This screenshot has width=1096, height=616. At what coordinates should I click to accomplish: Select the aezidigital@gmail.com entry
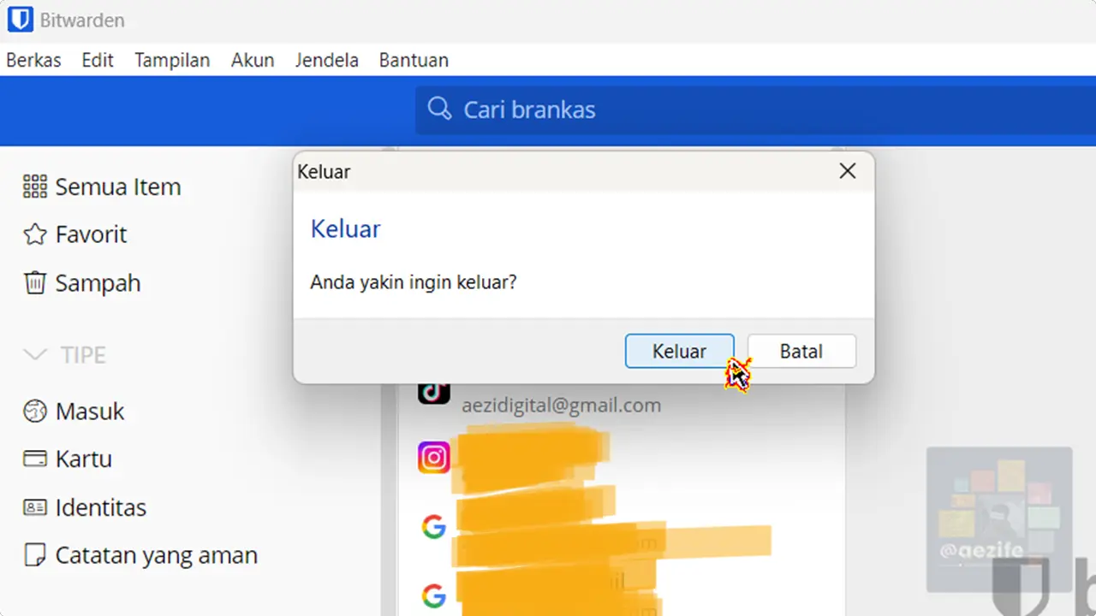click(561, 405)
